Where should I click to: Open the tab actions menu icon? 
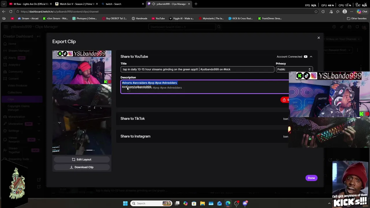(x=4, y=4)
